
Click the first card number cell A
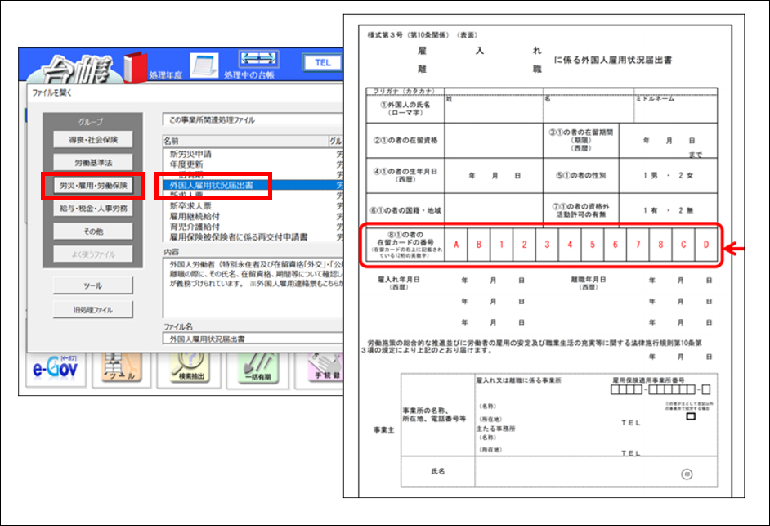click(x=456, y=245)
